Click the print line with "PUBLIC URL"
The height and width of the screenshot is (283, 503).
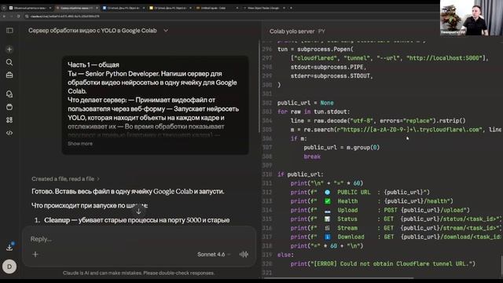(360, 192)
